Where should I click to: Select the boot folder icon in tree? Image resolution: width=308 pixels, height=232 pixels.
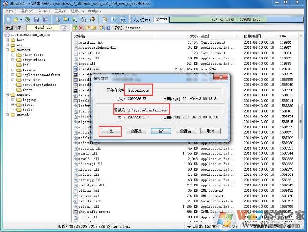[12, 40]
